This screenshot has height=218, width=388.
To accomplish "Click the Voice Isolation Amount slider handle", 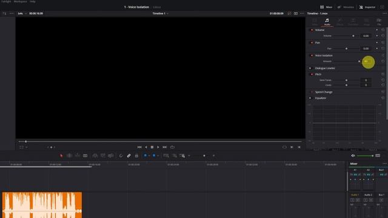I will [x=359, y=61].
